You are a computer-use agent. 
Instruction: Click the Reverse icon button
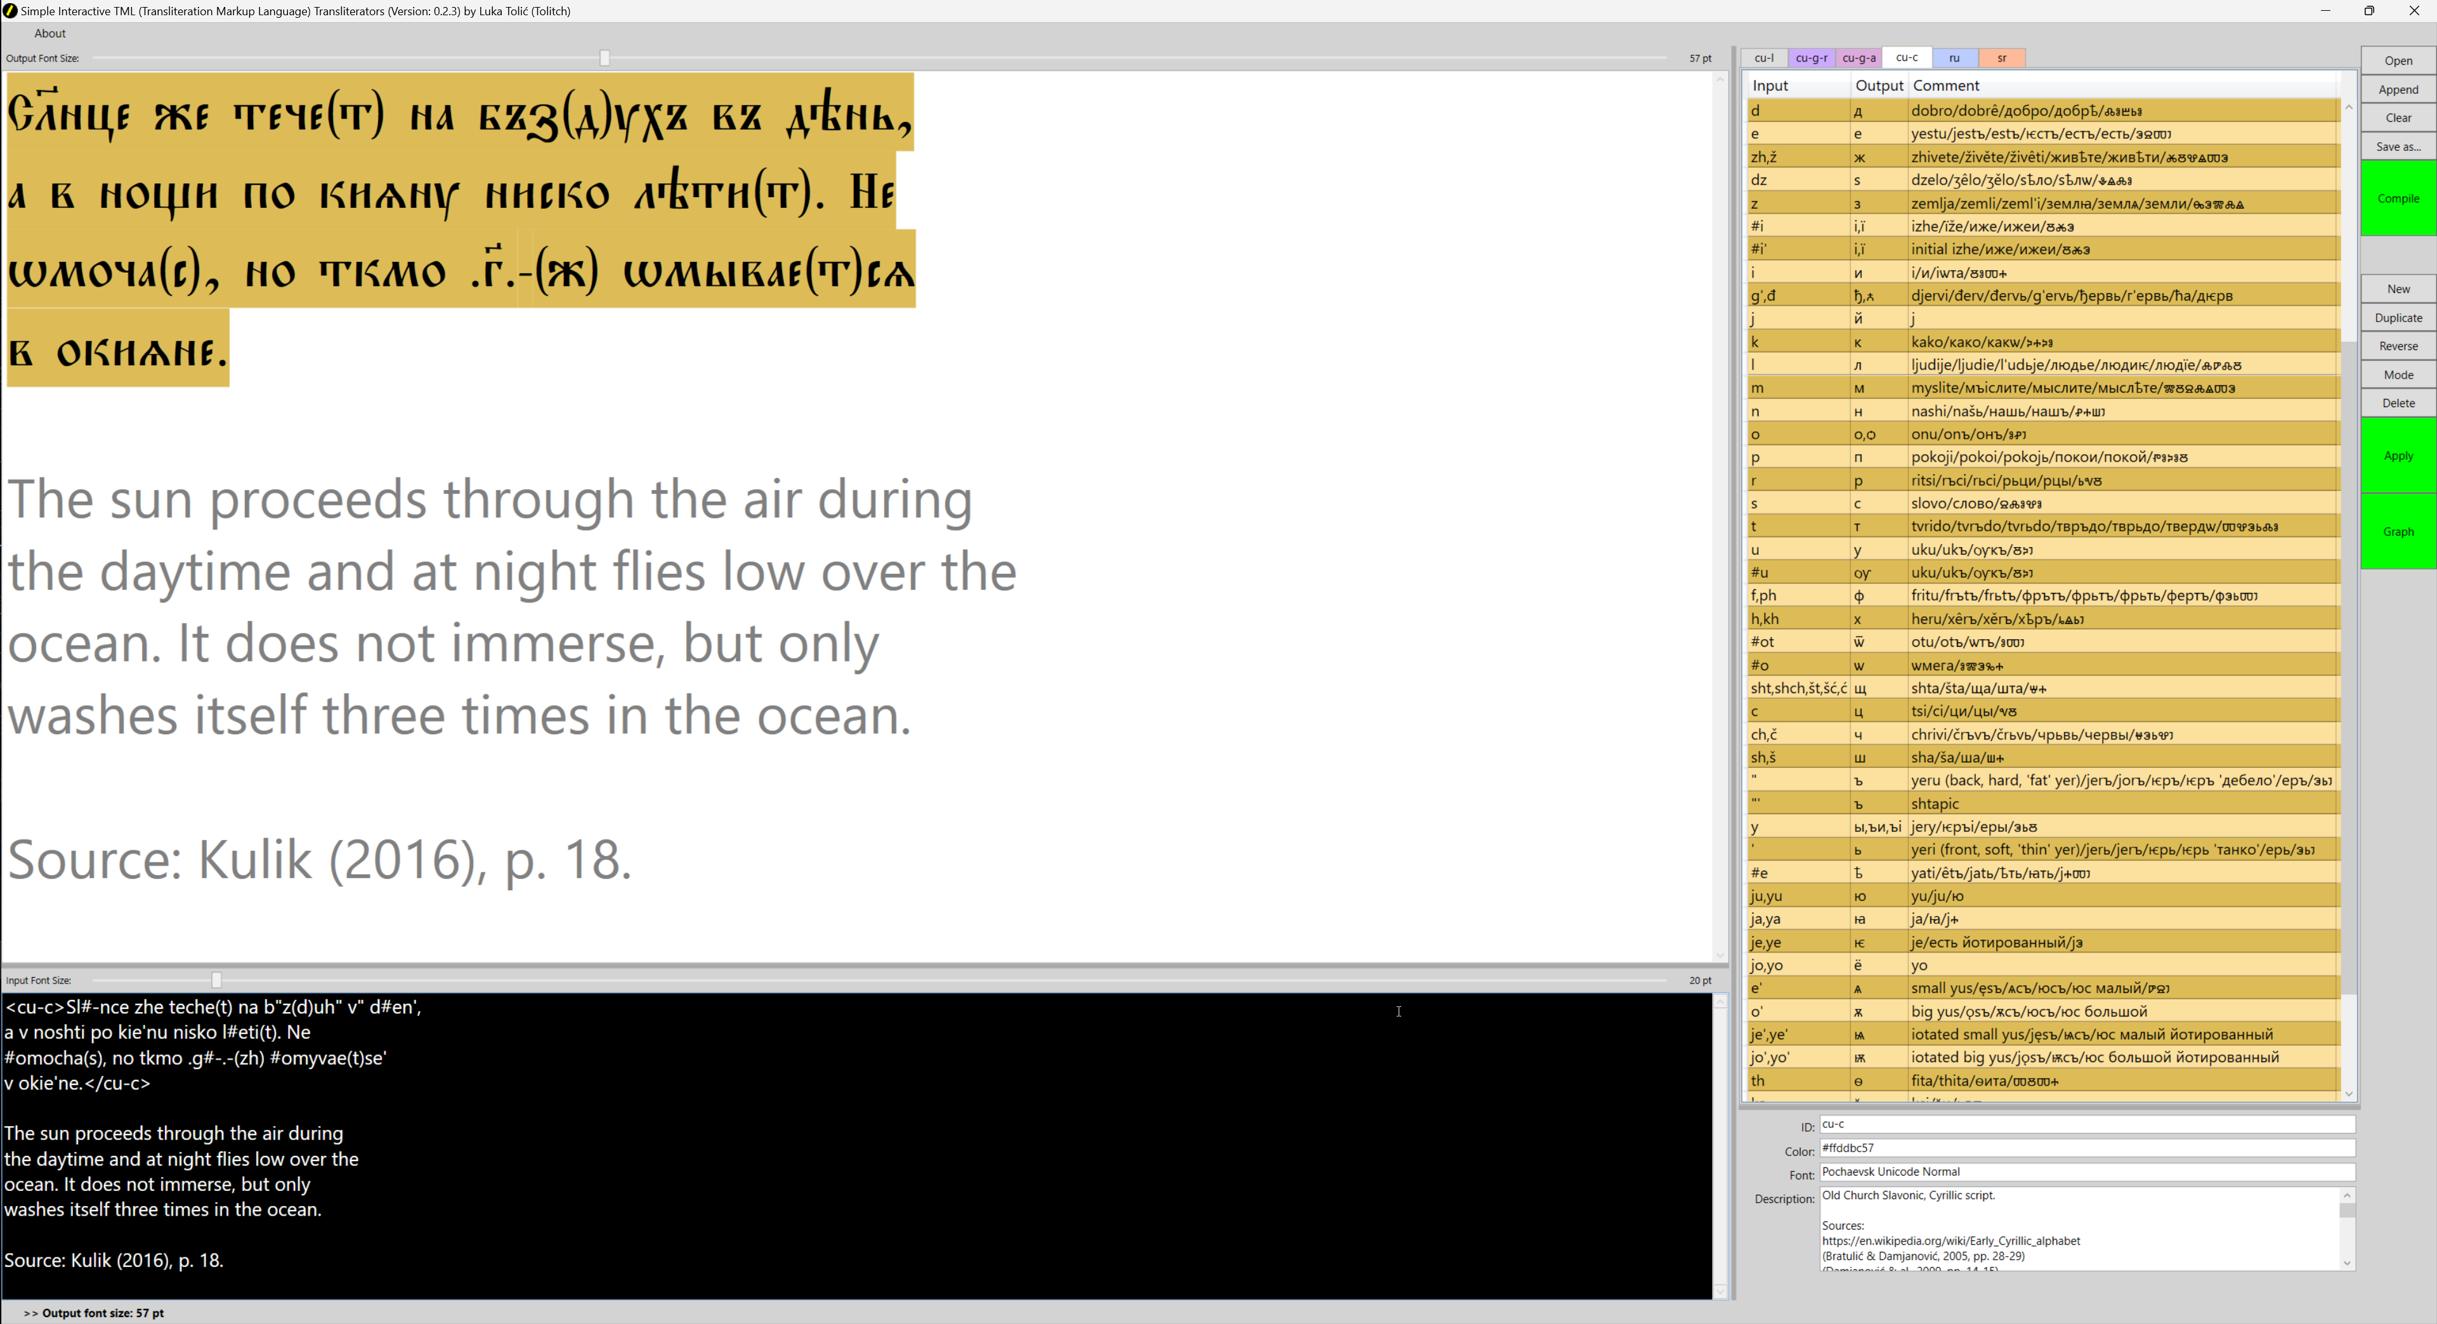pyautogui.click(x=2398, y=346)
